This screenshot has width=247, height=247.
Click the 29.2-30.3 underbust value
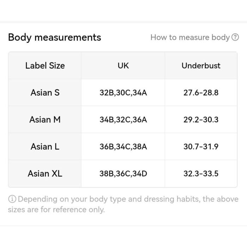pos(201,120)
